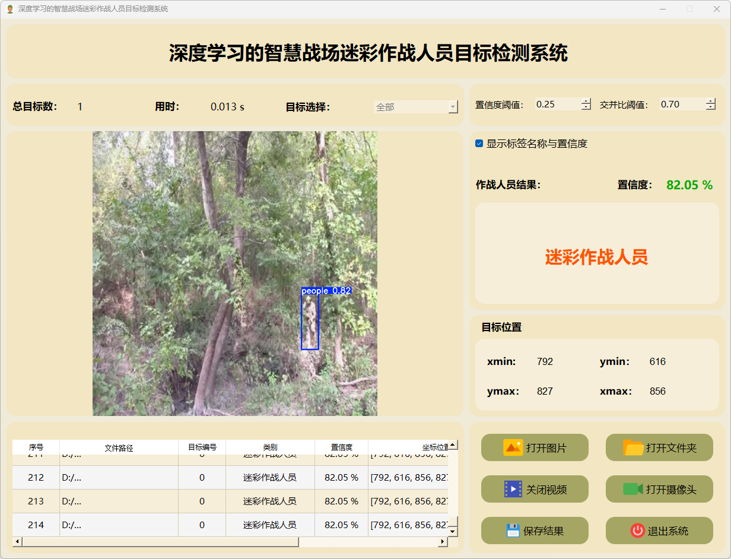This screenshot has width=731, height=559.
Task: Click the green camera icon on 打开摄像头
Action: [x=633, y=489]
